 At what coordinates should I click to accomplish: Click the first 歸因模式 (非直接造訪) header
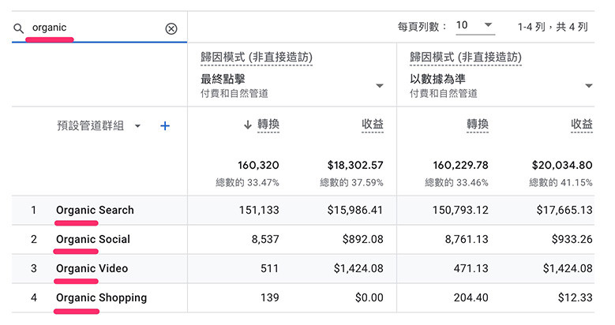[x=257, y=57]
